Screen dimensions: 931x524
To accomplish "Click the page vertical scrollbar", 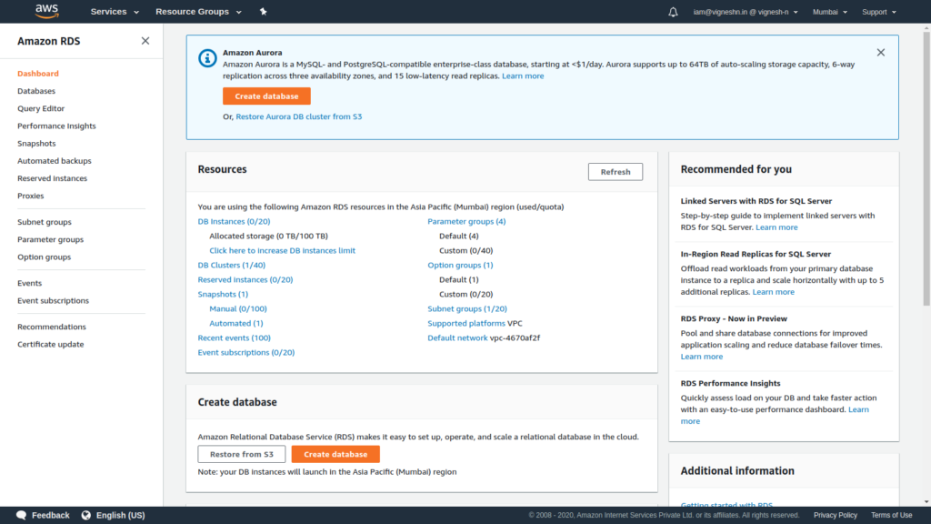I will 926,169.
